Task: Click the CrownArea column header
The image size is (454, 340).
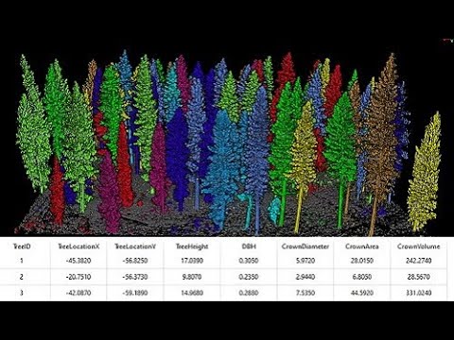Action: pos(362,246)
